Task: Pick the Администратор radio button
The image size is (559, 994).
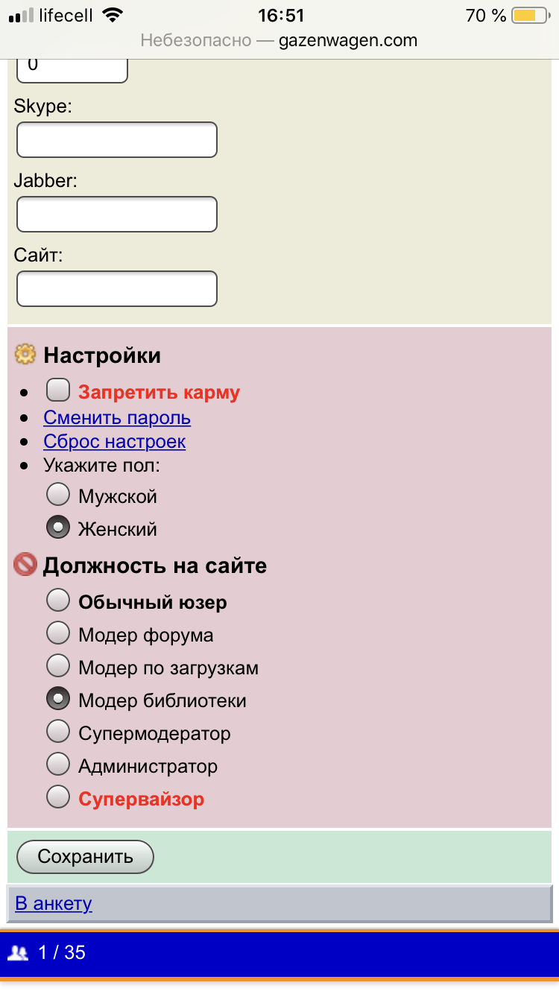Action: (58, 764)
